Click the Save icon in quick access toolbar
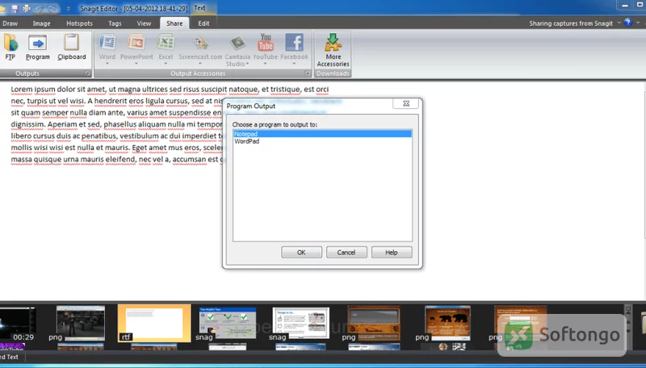This screenshot has width=646, height=368. tap(15, 8)
